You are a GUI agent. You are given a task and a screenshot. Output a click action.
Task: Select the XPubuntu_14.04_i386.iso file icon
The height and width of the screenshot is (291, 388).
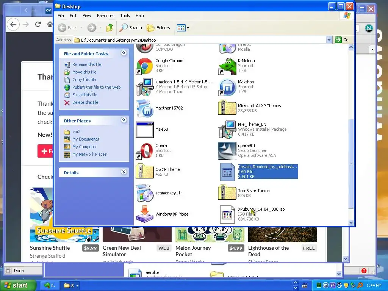(227, 214)
